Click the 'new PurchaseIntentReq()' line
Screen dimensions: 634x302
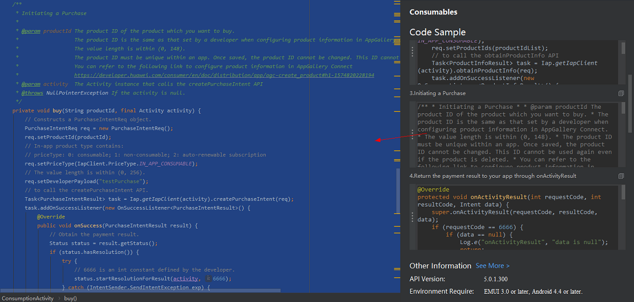coord(99,129)
